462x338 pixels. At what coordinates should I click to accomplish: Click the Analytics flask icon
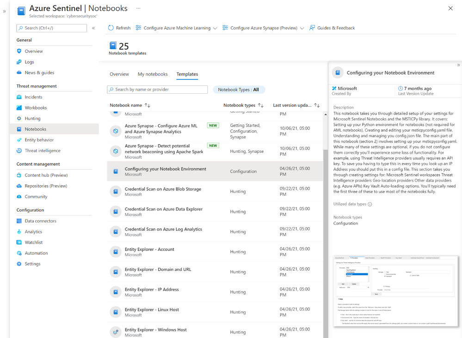(x=19, y=232)
